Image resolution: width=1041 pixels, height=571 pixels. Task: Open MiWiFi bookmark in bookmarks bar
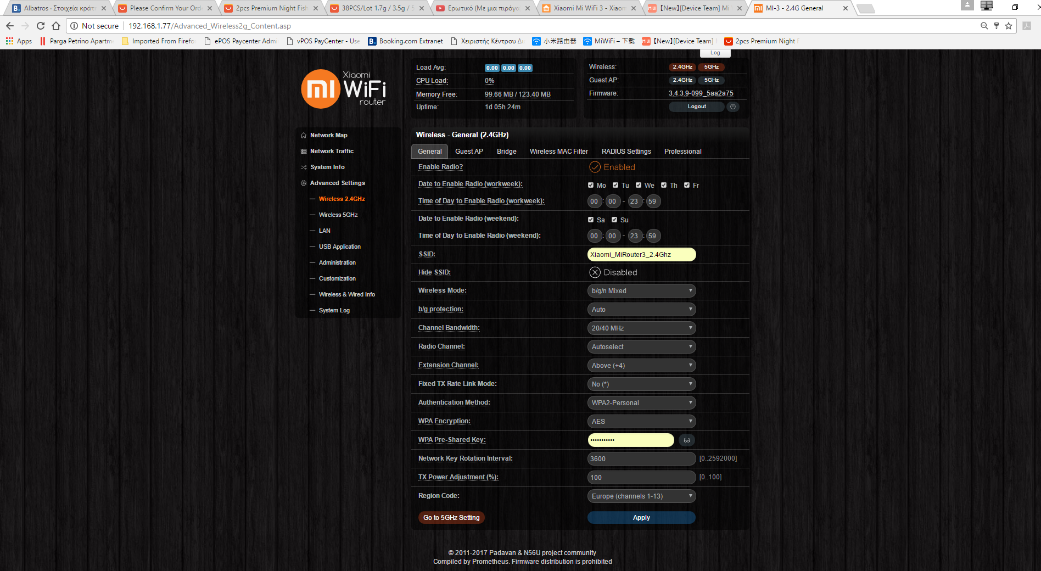609,41
